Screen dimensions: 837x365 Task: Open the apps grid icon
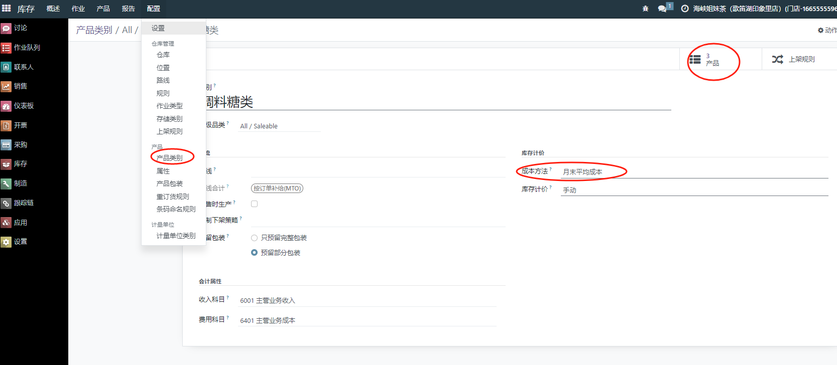[7, 9]
